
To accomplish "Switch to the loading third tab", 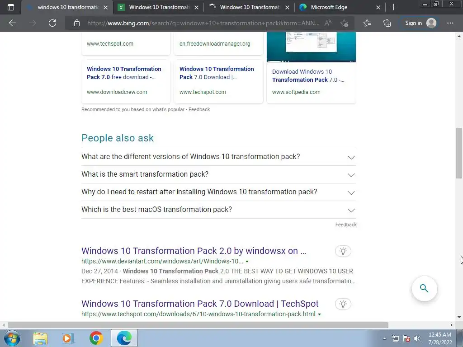I will [x=250, y=7].
